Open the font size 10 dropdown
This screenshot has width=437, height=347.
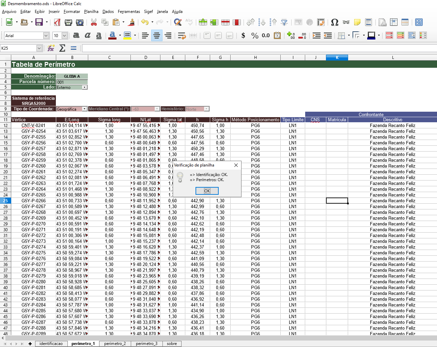coord(64,35)
